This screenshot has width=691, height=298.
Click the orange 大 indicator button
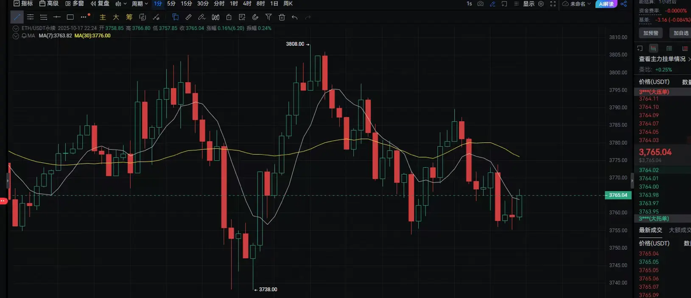[x=116, y=17]
